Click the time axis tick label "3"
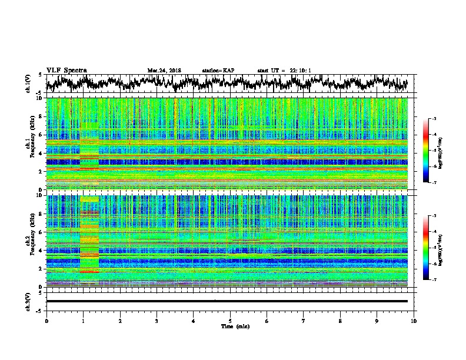 coord(157,321)
